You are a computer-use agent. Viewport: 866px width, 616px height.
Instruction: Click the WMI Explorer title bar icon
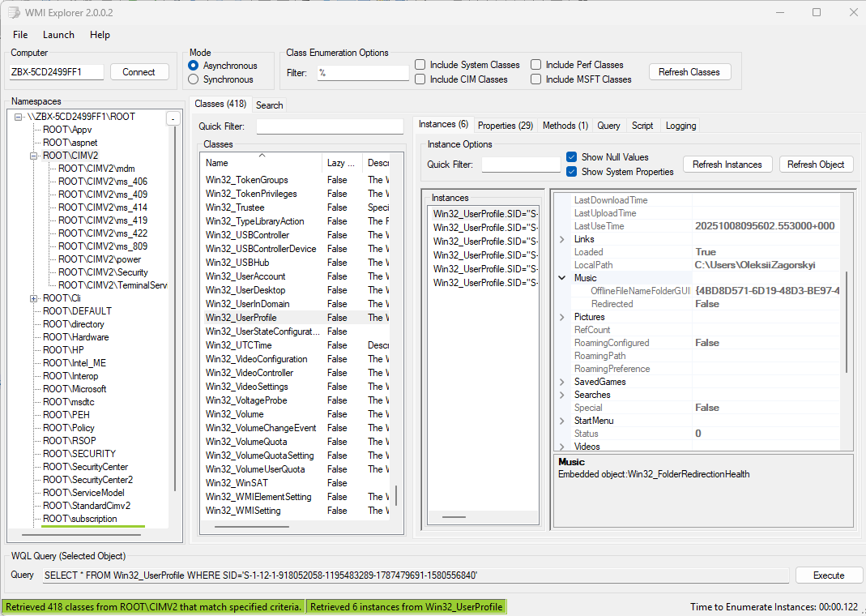[x=15, y=13]
